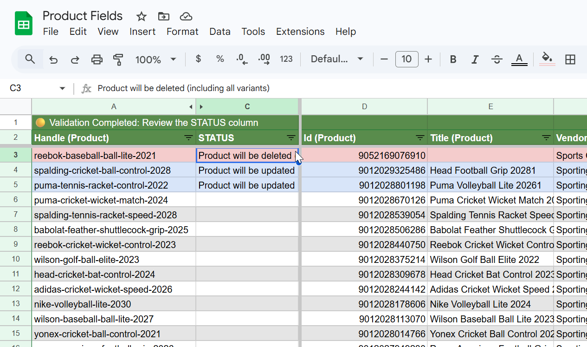The height and width of the screenshot is (347, 587).
Task: Open the search in menus icon
Action: 30,59
